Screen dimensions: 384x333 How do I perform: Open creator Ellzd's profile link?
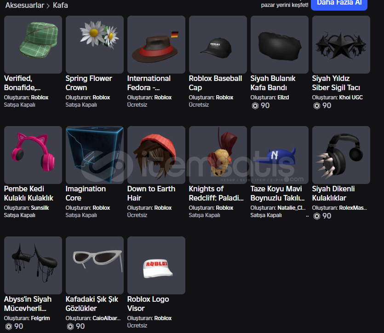coord(283,98)
